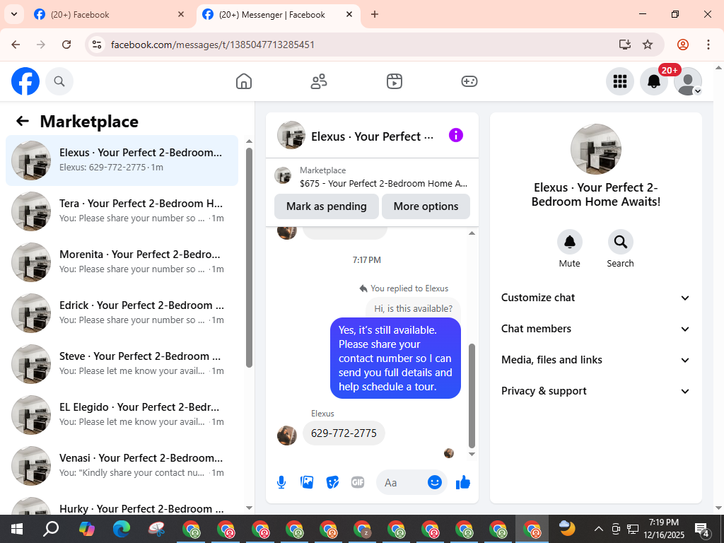Open the emoji picker smiley
This screenshot has height=543, width=724.
pyautogui.click(x=435, y=482)
